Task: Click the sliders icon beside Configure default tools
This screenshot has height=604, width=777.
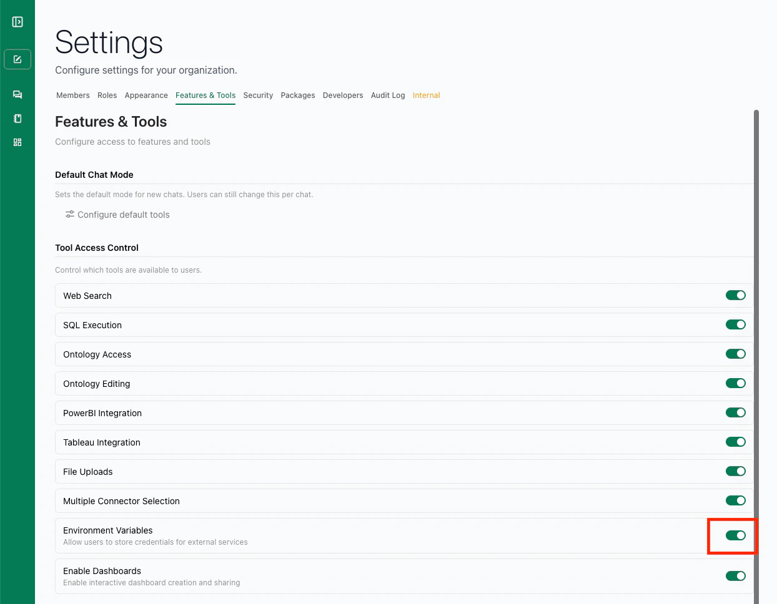Action: [x=69, y=214]
